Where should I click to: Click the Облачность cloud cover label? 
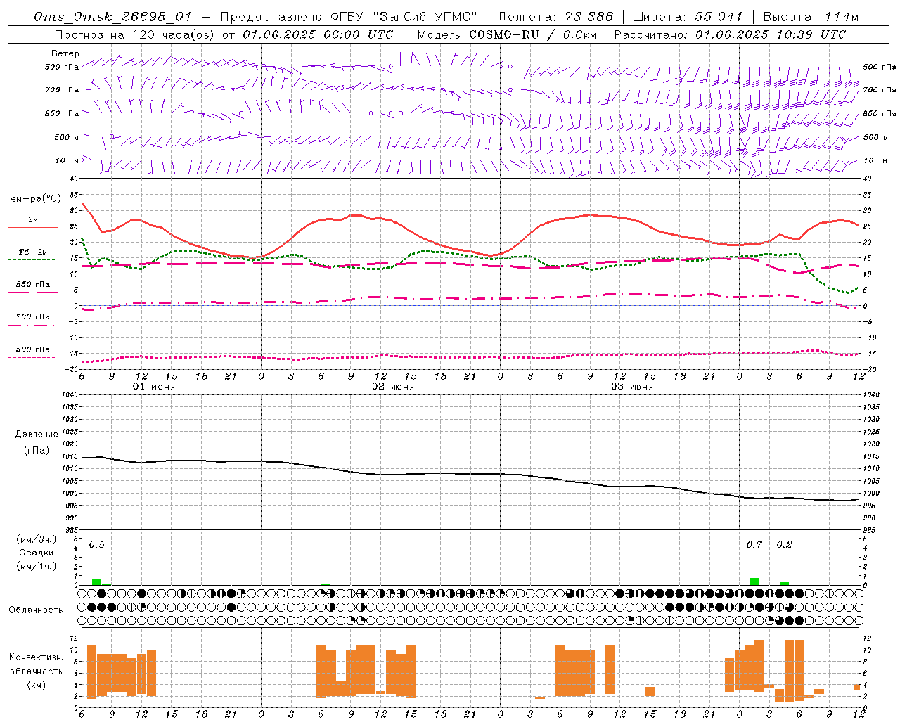coord(36,610)
